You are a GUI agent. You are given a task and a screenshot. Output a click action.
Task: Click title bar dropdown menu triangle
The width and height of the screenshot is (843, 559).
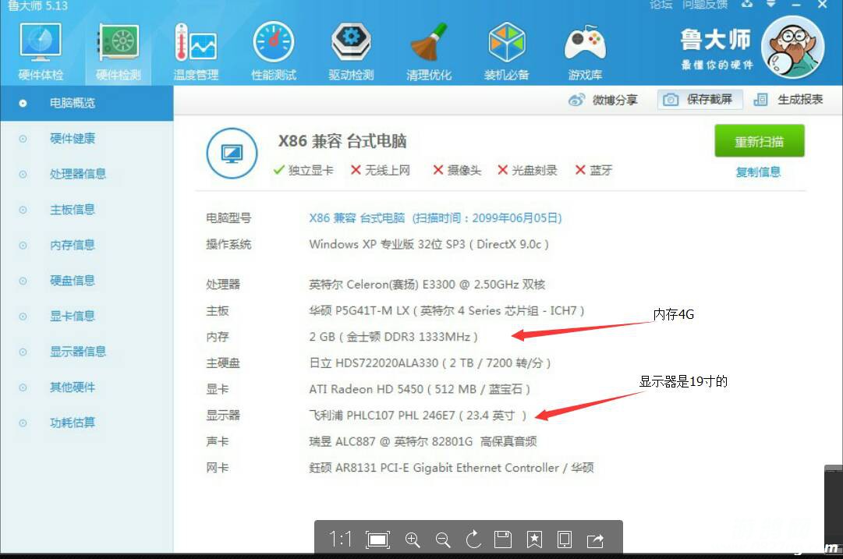tap(771, 5)
